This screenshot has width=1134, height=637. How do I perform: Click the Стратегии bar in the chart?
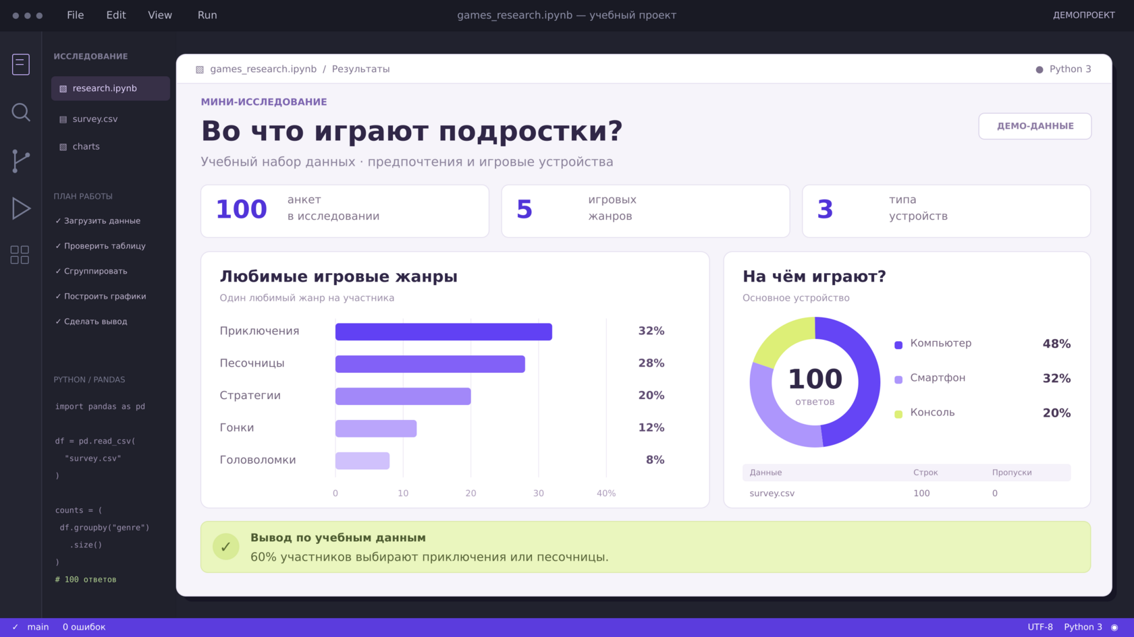pos(403,396)
